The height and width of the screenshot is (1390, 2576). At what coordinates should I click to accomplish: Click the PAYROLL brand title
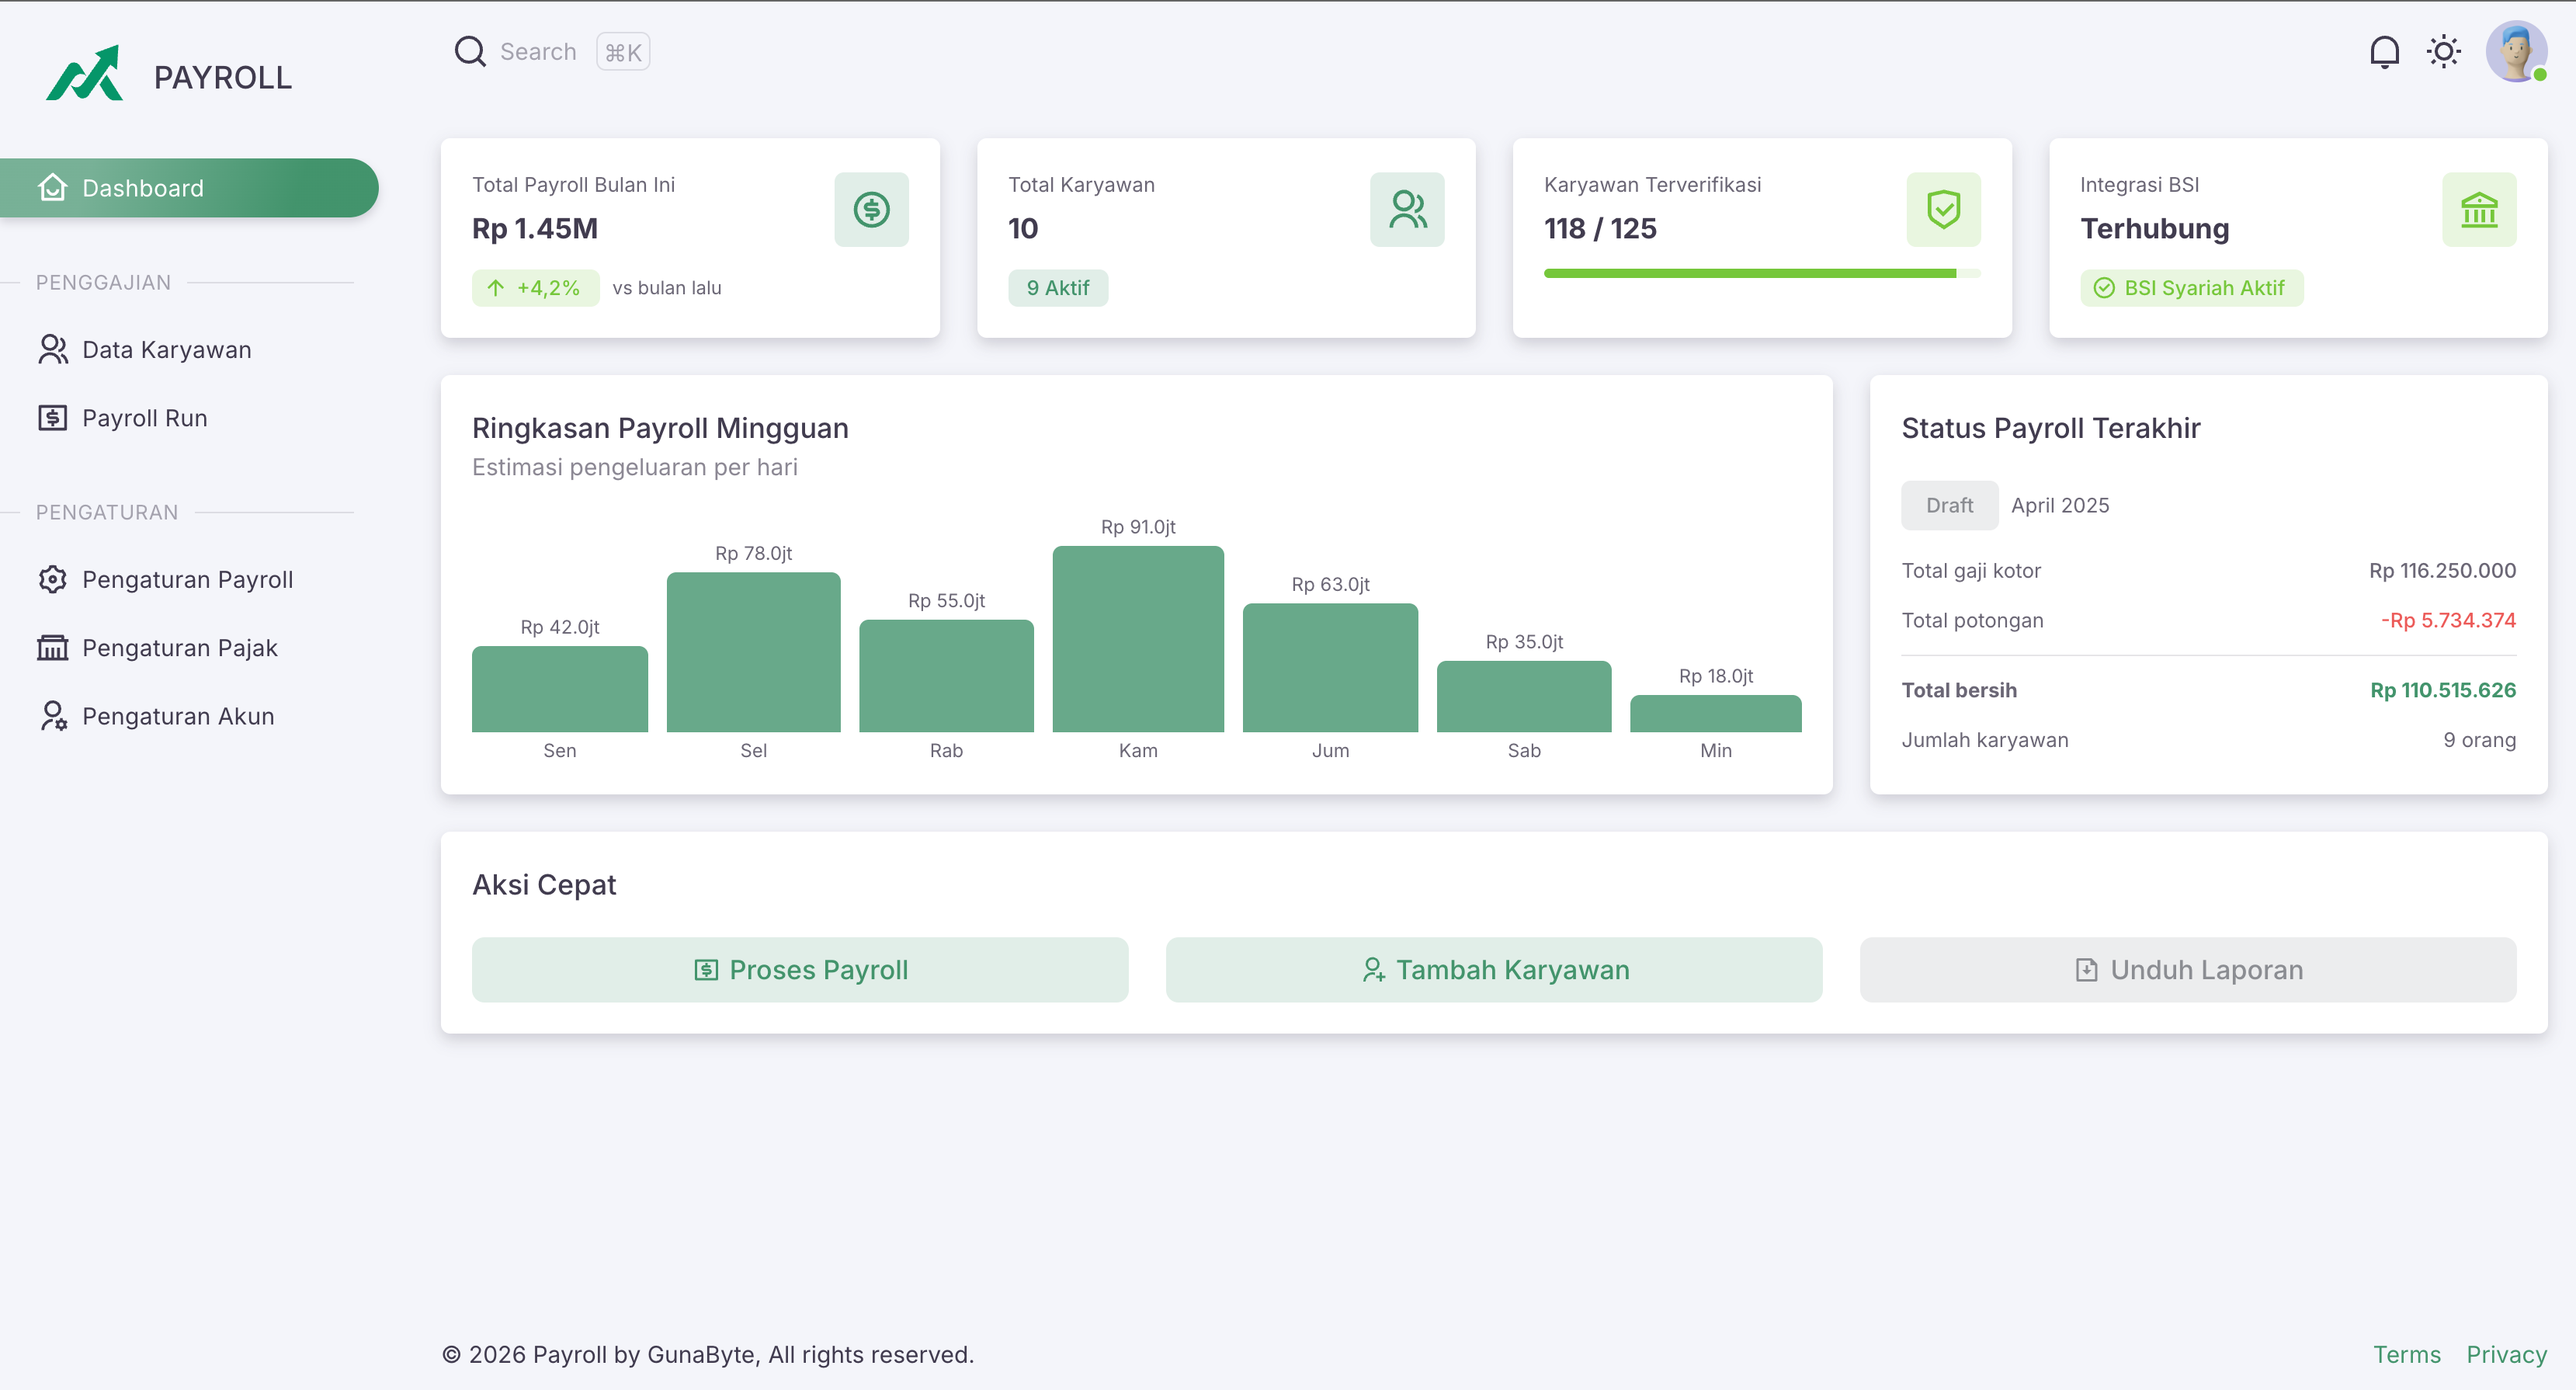click(x=223, y=78)
